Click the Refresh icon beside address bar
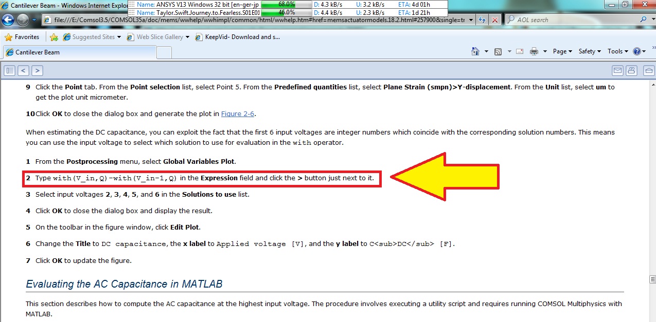 pyautogui.click(x=482, y=20)
